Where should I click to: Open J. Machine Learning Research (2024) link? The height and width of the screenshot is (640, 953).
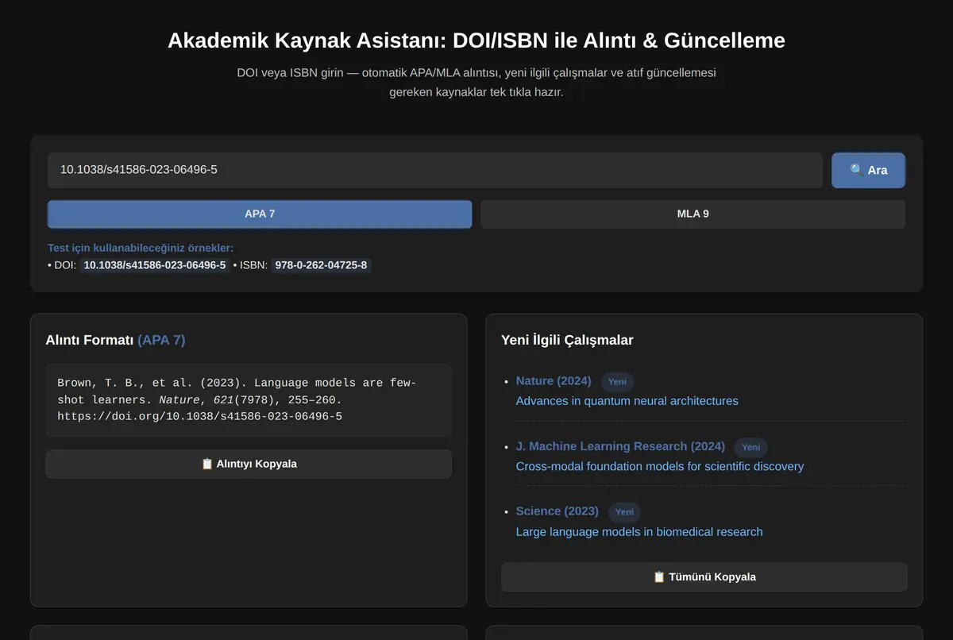[620, 446]
